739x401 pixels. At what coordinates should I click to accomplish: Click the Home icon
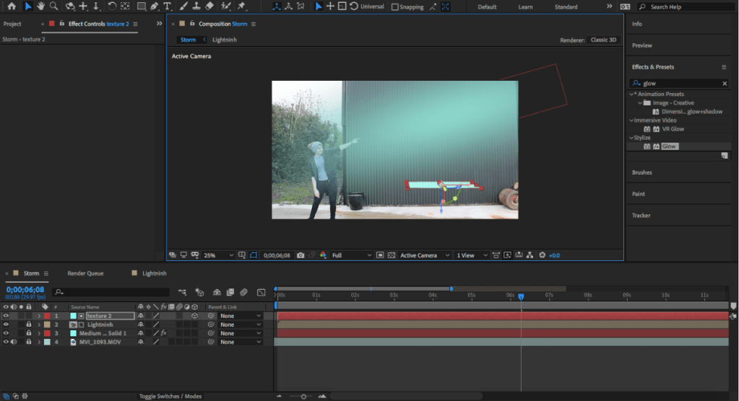pos(12,6)
